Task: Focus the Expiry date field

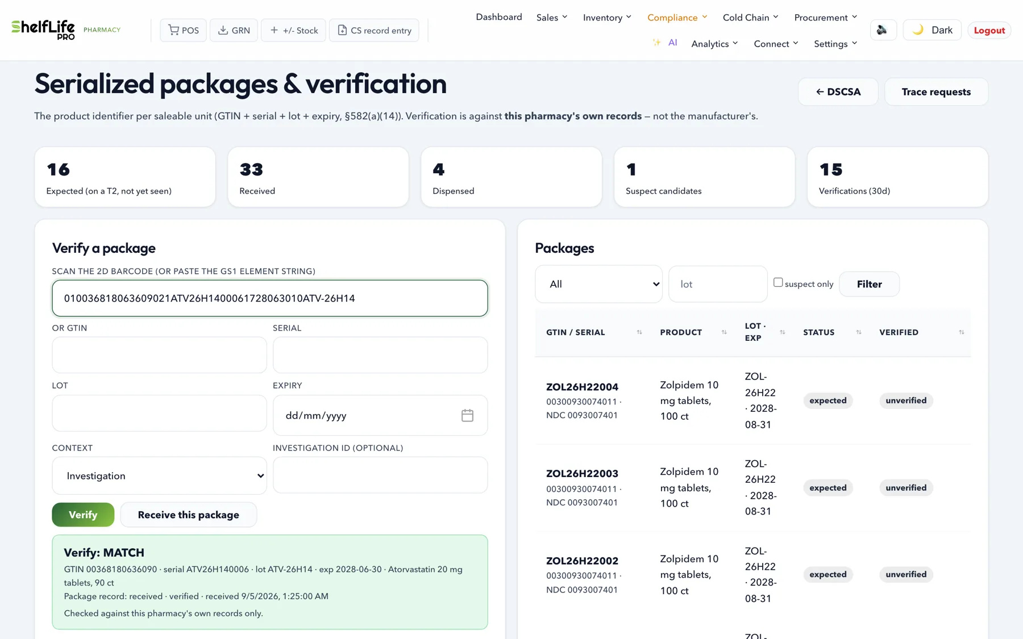Action: (x=380, y=415)
